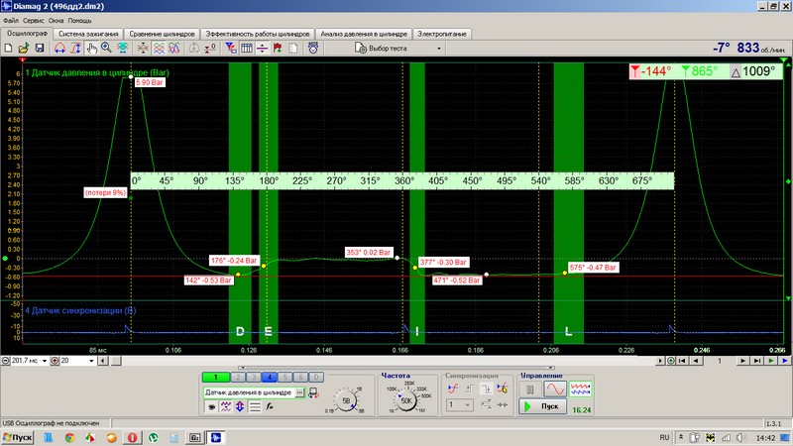Click the zero level reset icon
The width and height of the screenshot is (793, 446).
coord(209,48)
